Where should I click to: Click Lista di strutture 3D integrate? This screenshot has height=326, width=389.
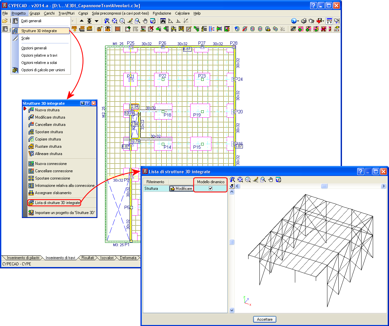click(55, 203)
